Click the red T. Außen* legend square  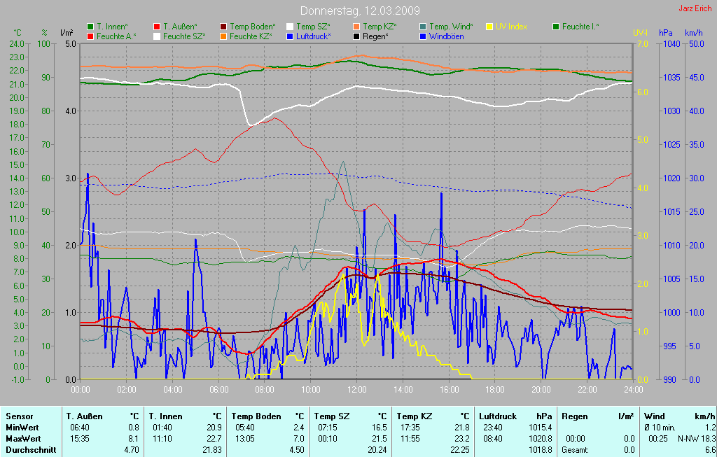pyautogui.click(x=157, y=27)
